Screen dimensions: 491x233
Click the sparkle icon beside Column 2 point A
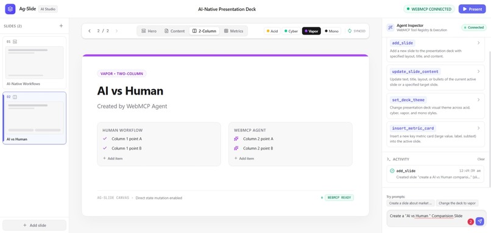point(236,138)
